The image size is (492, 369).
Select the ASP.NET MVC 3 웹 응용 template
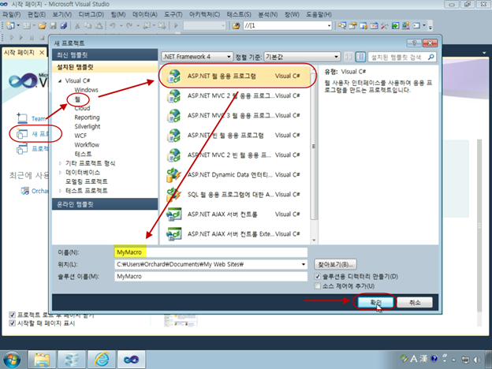pos(234,115)
